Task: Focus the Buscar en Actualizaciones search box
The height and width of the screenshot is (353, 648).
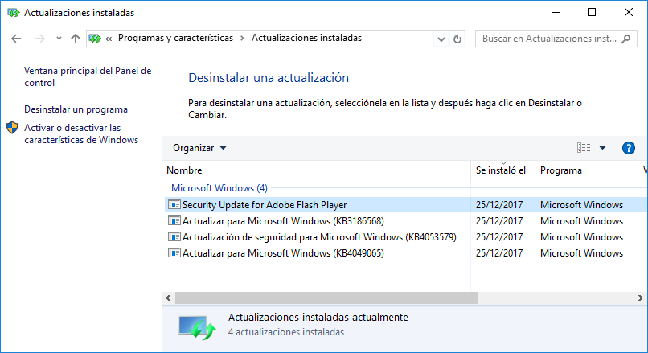Action: (556, 39)
